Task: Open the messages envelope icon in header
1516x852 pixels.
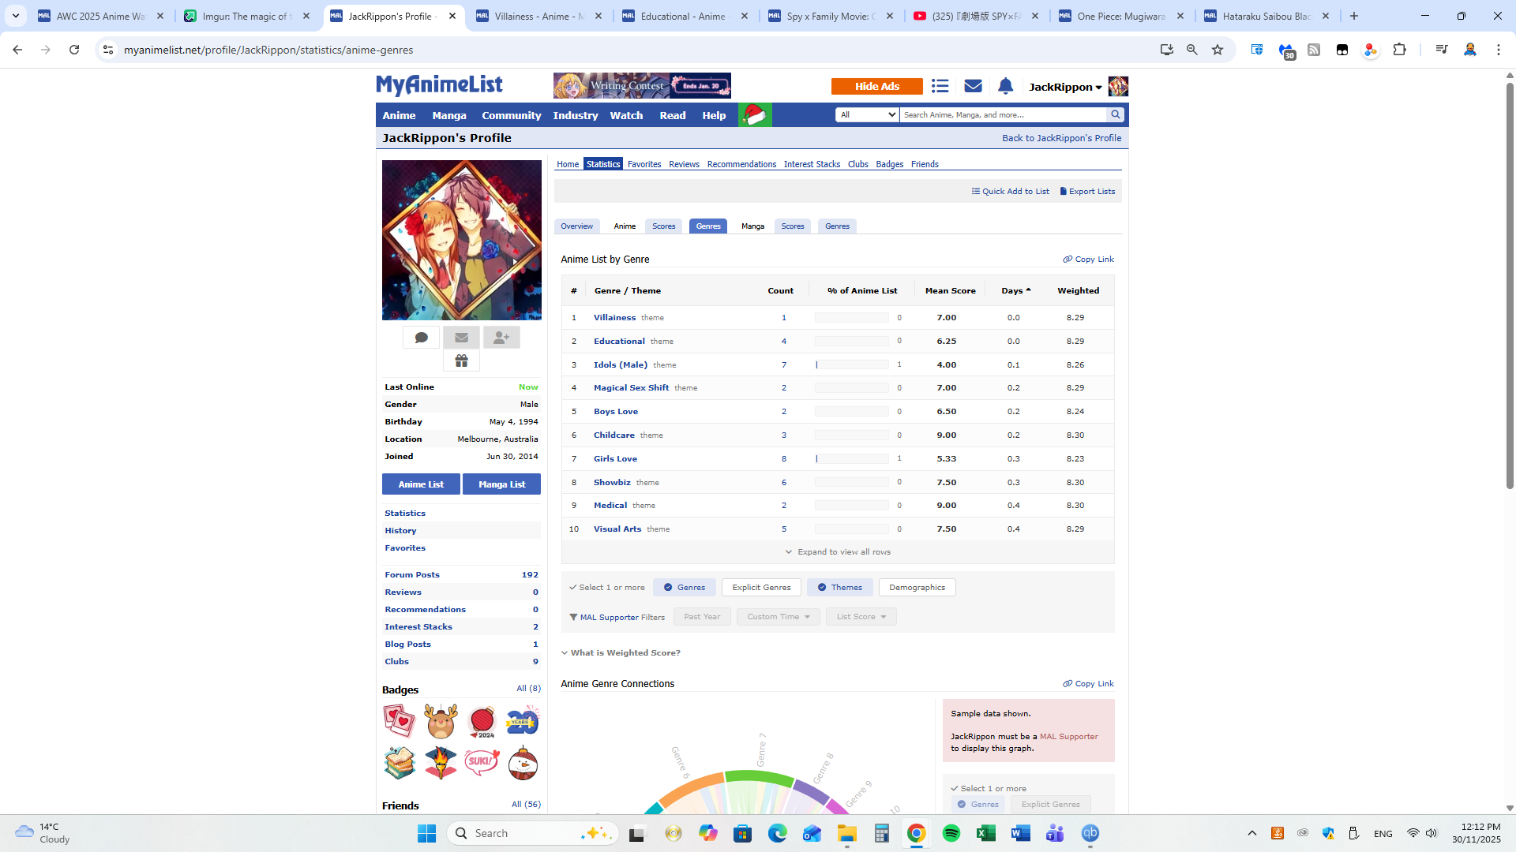Action: pos(973,87)
